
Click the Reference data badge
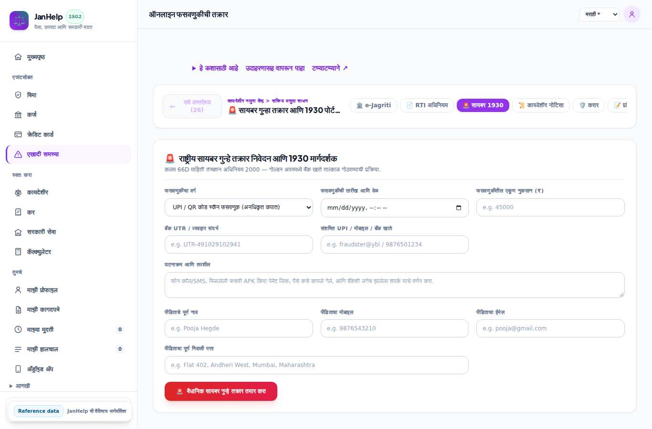point(39,411)
